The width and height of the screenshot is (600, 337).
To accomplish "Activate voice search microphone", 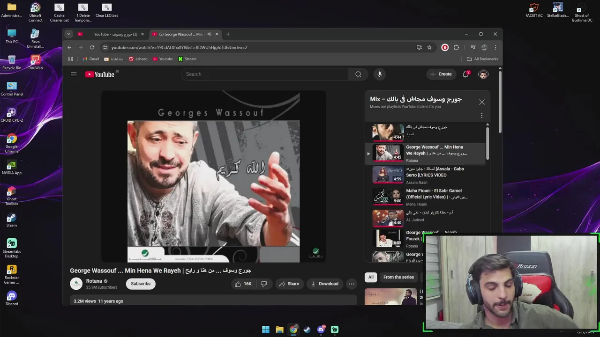I will (380, 74).
